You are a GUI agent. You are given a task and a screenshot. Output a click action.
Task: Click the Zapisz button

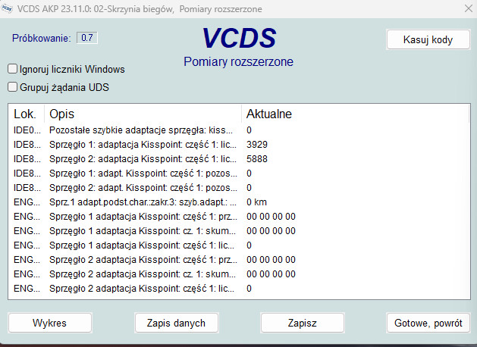(x=303, y=323)
